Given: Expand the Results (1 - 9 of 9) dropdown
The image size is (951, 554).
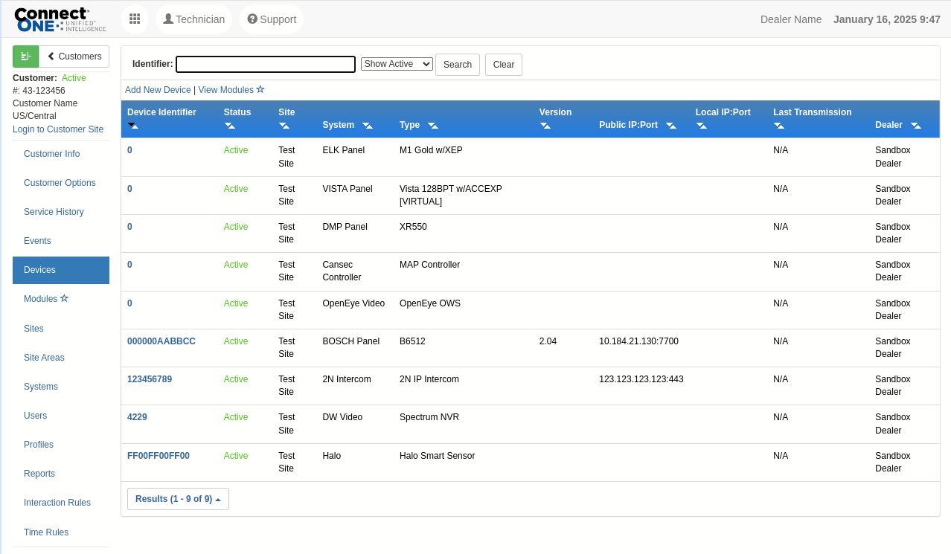Looking at the screenshot, I should [178, 499].
